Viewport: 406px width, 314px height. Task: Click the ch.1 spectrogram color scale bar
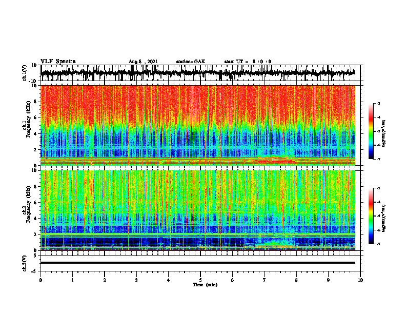[x=371, y=131]
